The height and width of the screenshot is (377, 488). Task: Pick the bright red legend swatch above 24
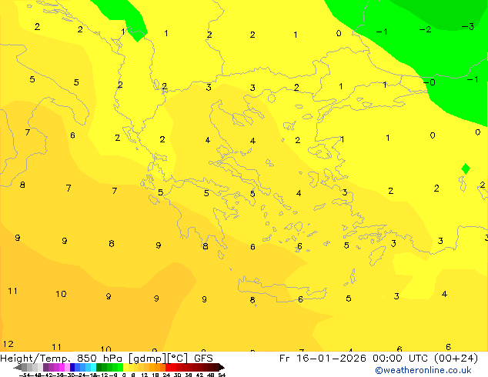168,367
